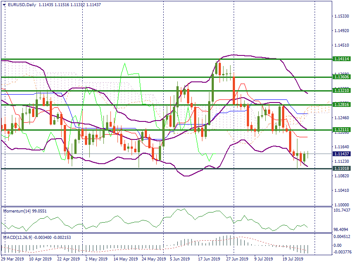The height and width of the screenshot is (264, 352).
Task: Select the 1.13606 price level label
Action: (341, 77)
